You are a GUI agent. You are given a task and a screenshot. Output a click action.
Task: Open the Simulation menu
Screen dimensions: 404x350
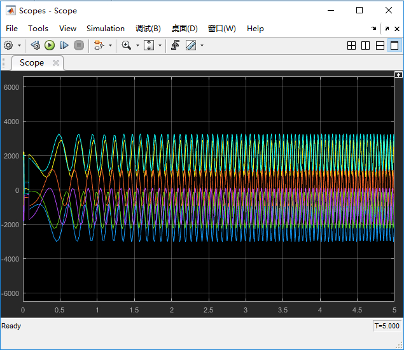click(106, 29)
